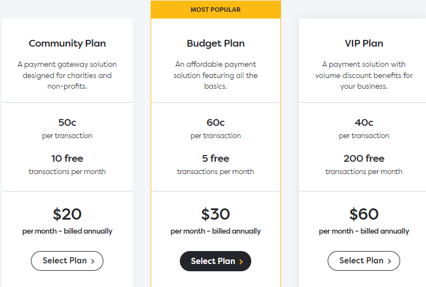Click the VIP Plan heading
Viewport: 426px width, 287px height.
click(364, 43)
